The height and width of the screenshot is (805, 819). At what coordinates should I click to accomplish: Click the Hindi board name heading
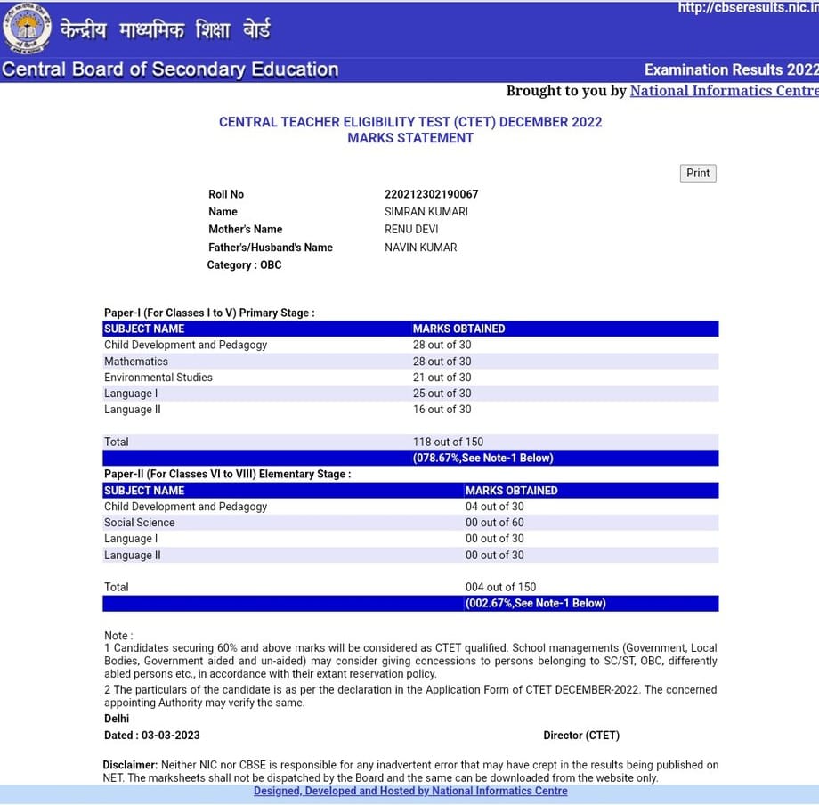tap(166, 29)
